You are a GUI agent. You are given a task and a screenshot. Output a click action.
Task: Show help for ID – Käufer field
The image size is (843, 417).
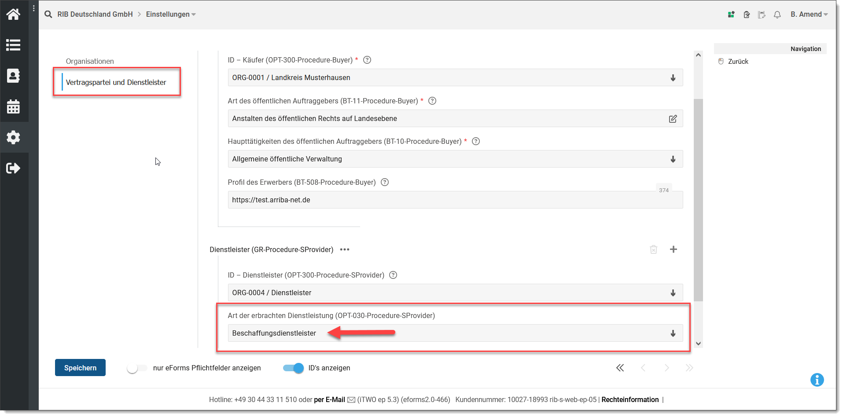(367, 60)
